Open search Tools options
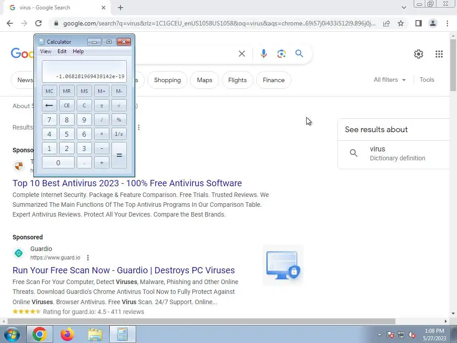 pos(427,79)
